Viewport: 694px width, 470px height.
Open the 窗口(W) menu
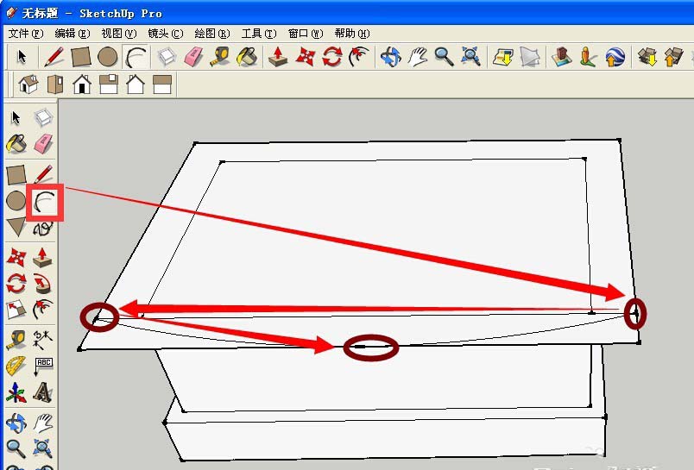tap(306, 34)
